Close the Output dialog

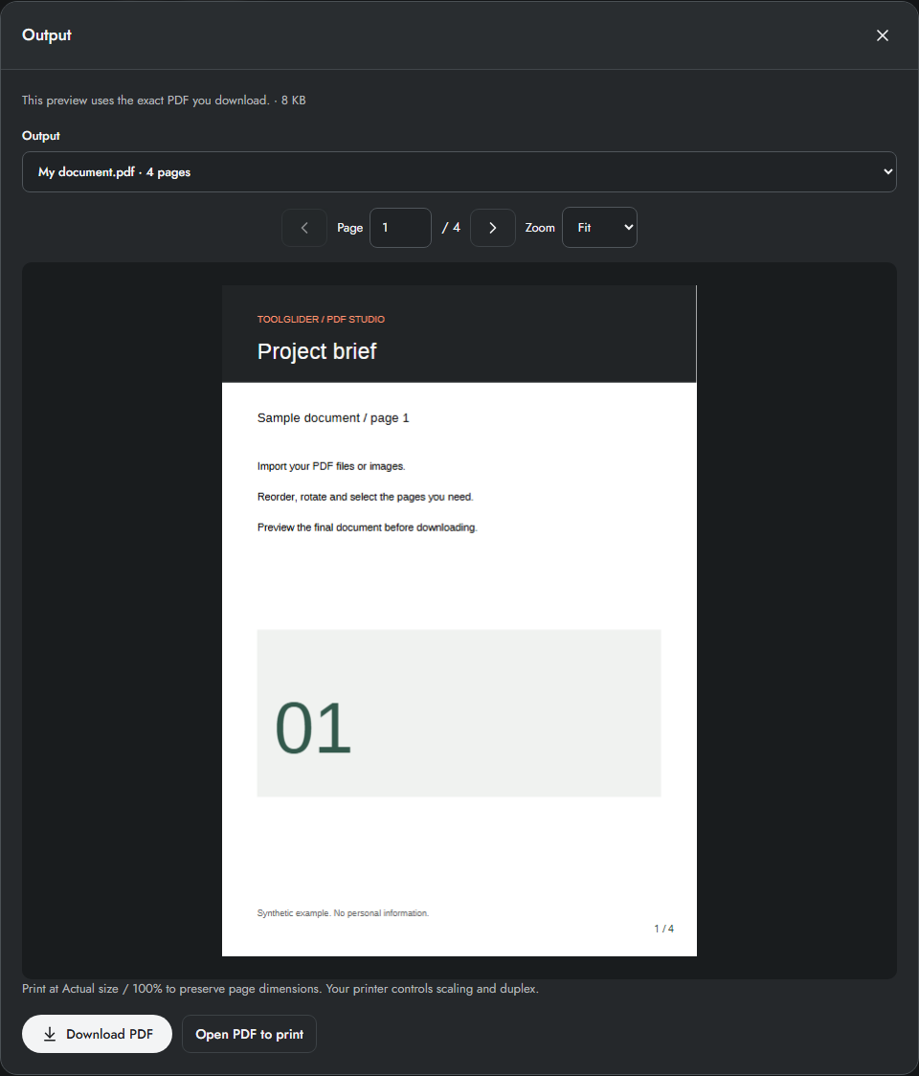click(x=882, y=35)
